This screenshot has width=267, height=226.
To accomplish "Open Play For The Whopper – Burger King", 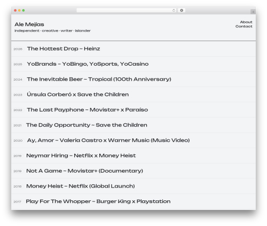I will [98, 201].
